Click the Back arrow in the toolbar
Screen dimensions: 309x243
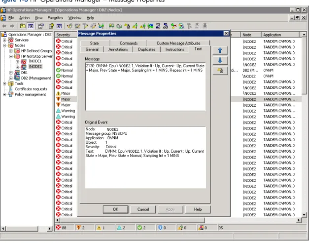pyautogui.click(x=4, y=26)
